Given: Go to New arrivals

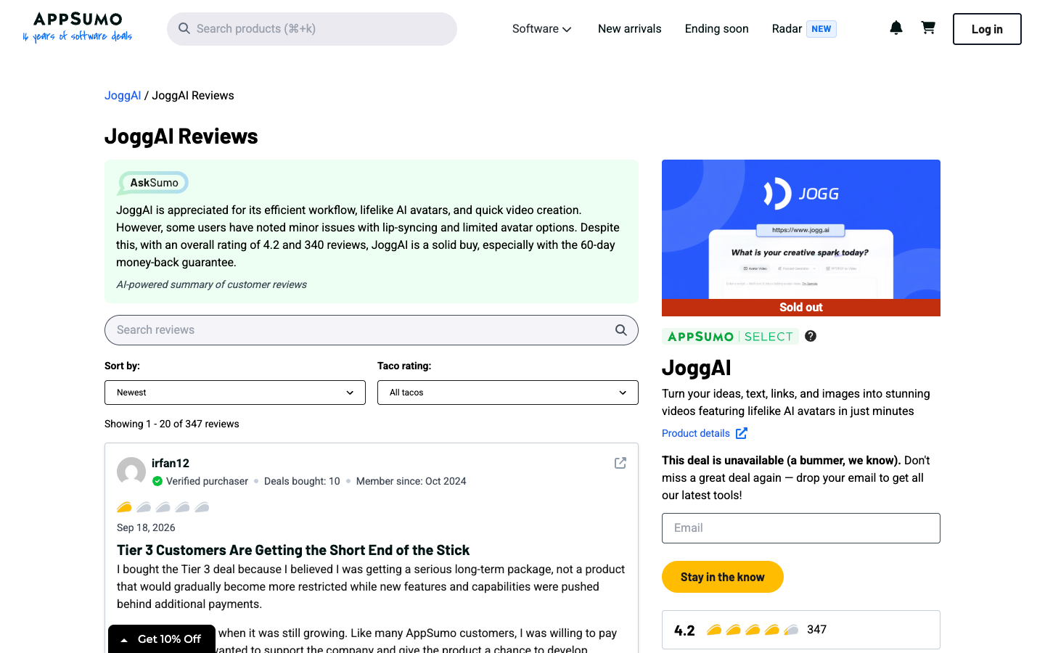Looking at the screenshot, I should (x=630, y=29).
